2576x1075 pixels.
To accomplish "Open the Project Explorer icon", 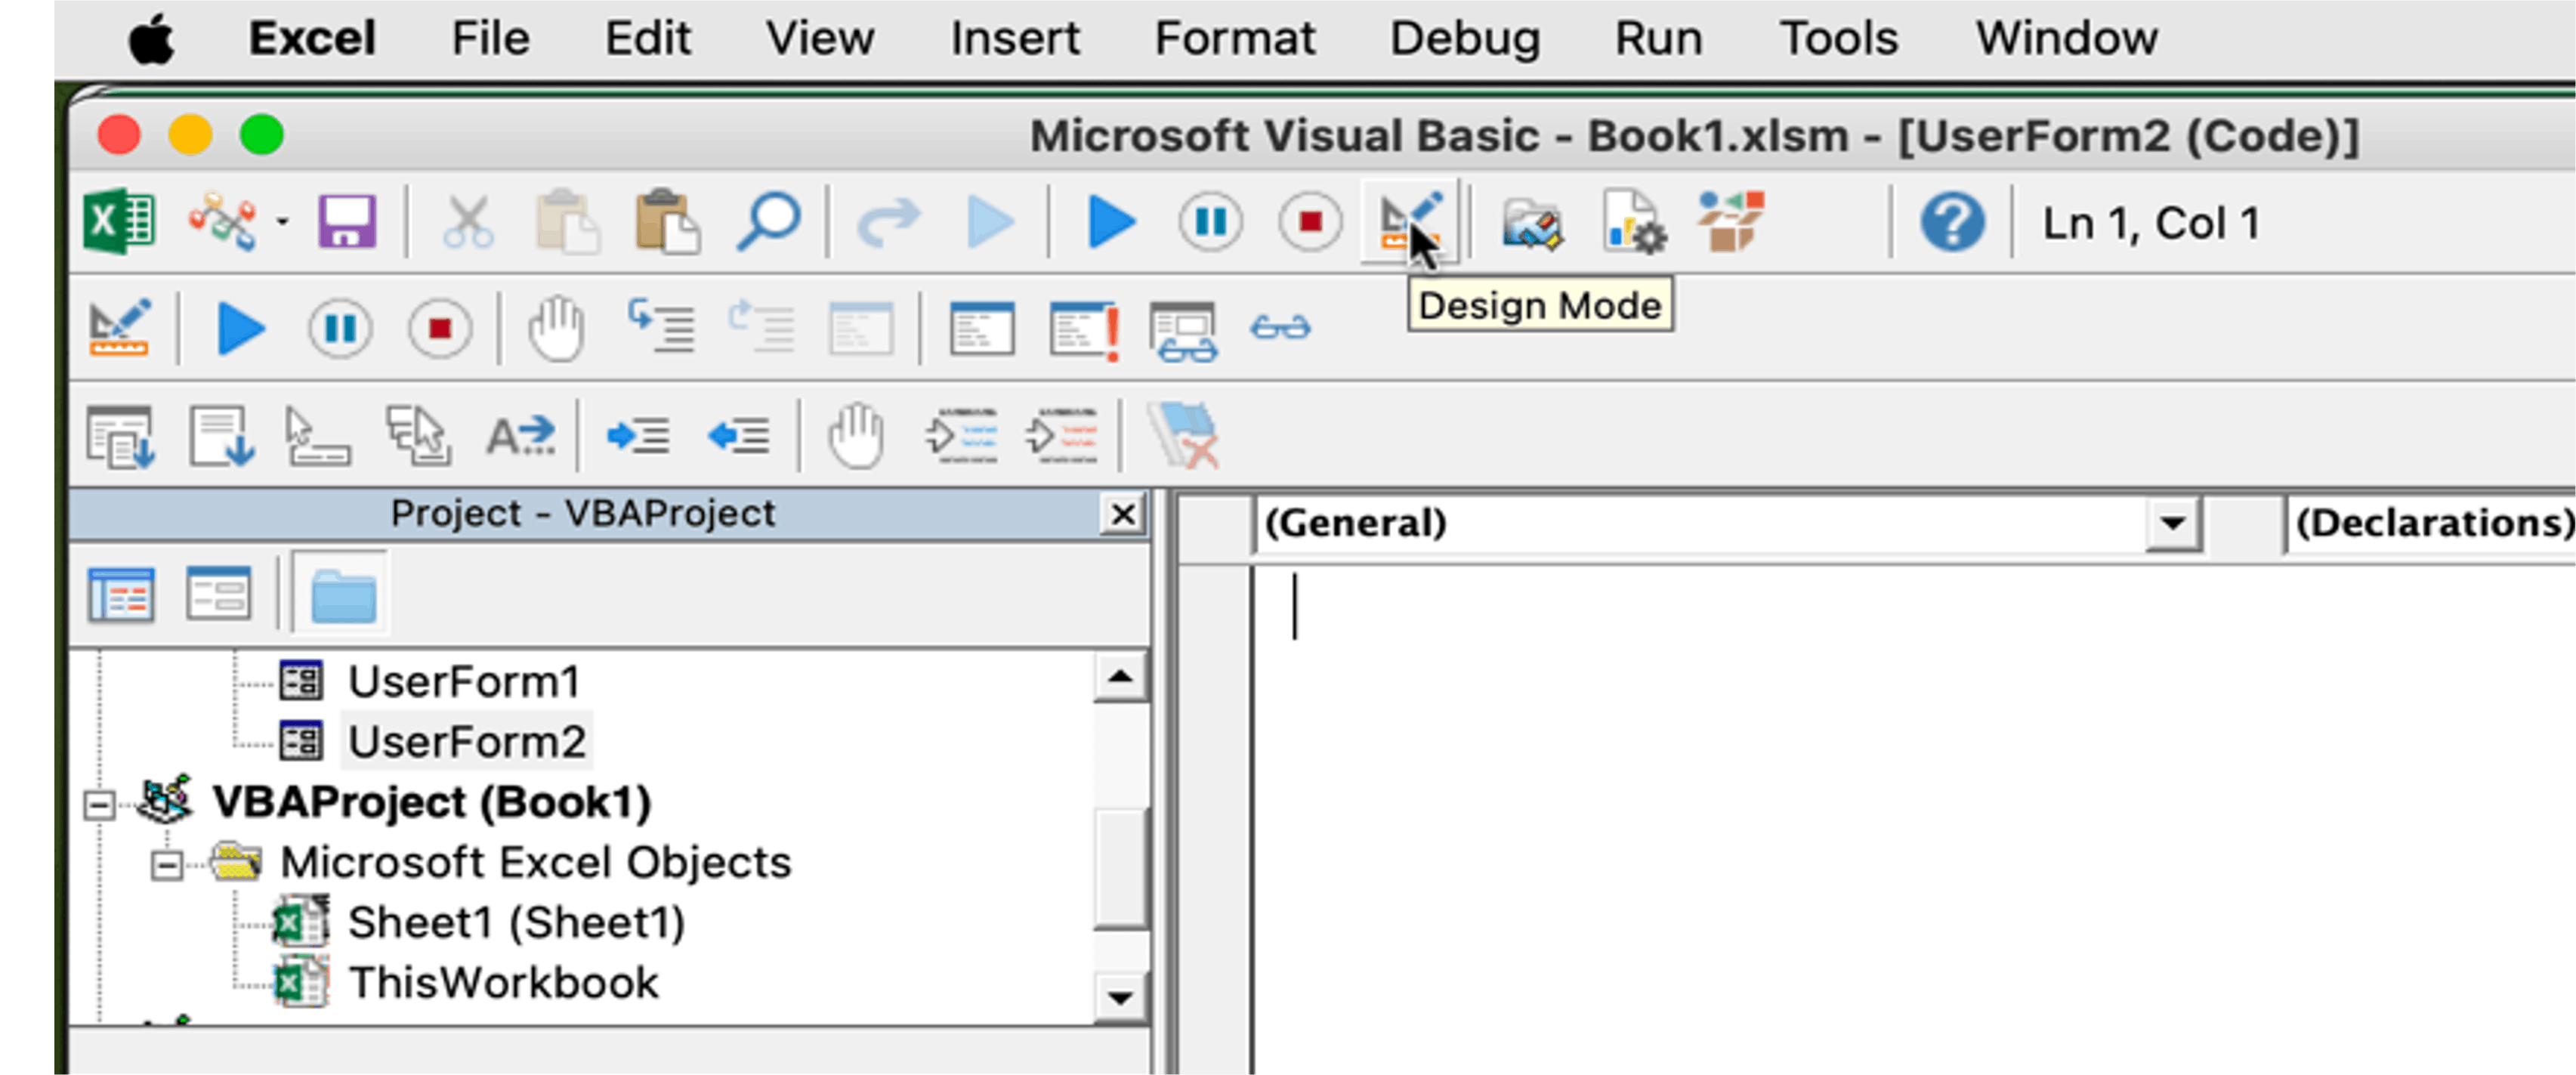I will pyautogui.click(x=1531, y=223).
